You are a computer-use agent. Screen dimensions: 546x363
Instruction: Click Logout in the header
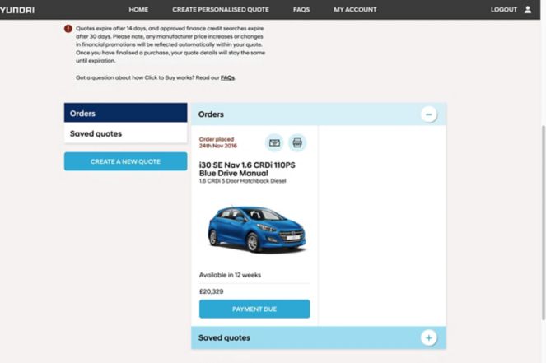point(504,10)
